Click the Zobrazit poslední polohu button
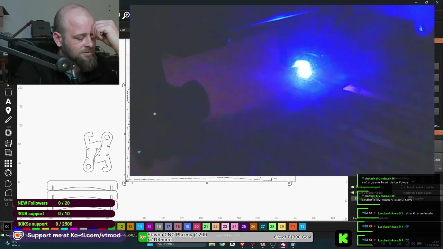The width and height of the screenshot is (443, 249). click(x=417, y=187)
